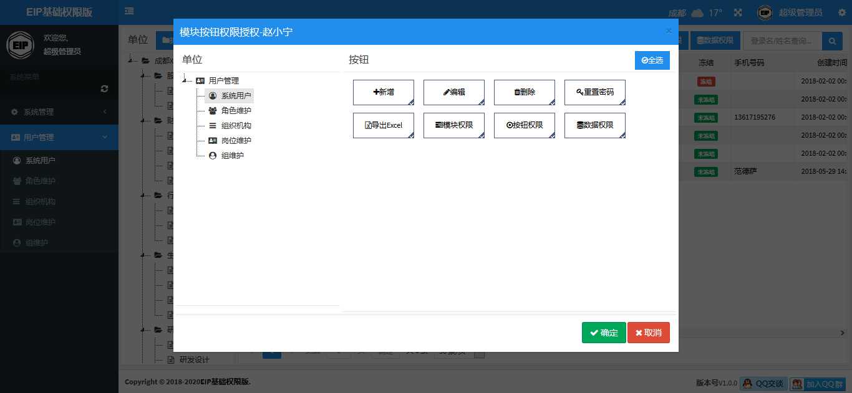Click the folder icon of the 成都 root node
Screen dimensions: 852x393
click(x=145, y=61)
